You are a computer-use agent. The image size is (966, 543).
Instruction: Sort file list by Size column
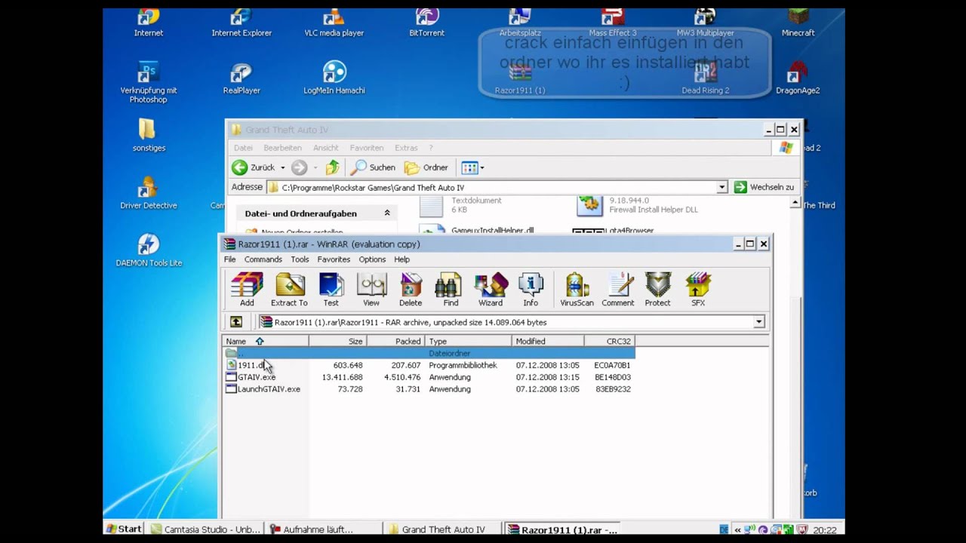click(337, 341)
